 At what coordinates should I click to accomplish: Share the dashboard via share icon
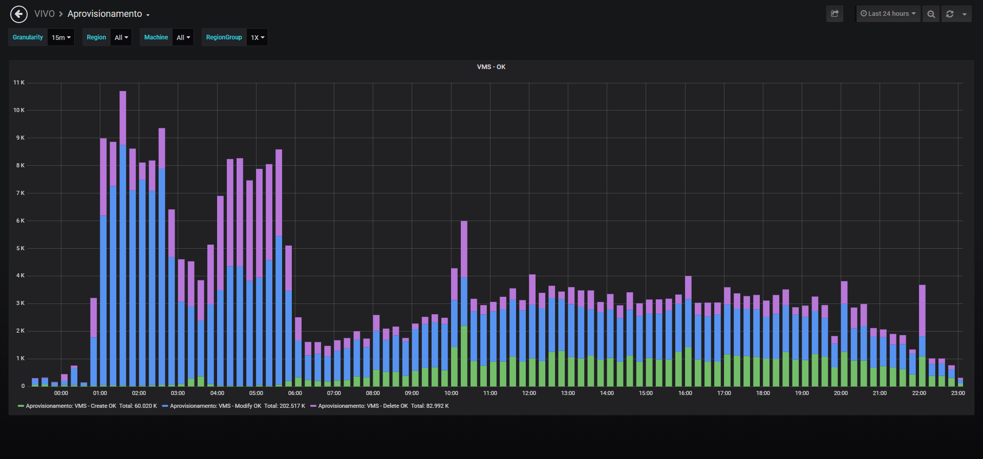click(835, 14)
